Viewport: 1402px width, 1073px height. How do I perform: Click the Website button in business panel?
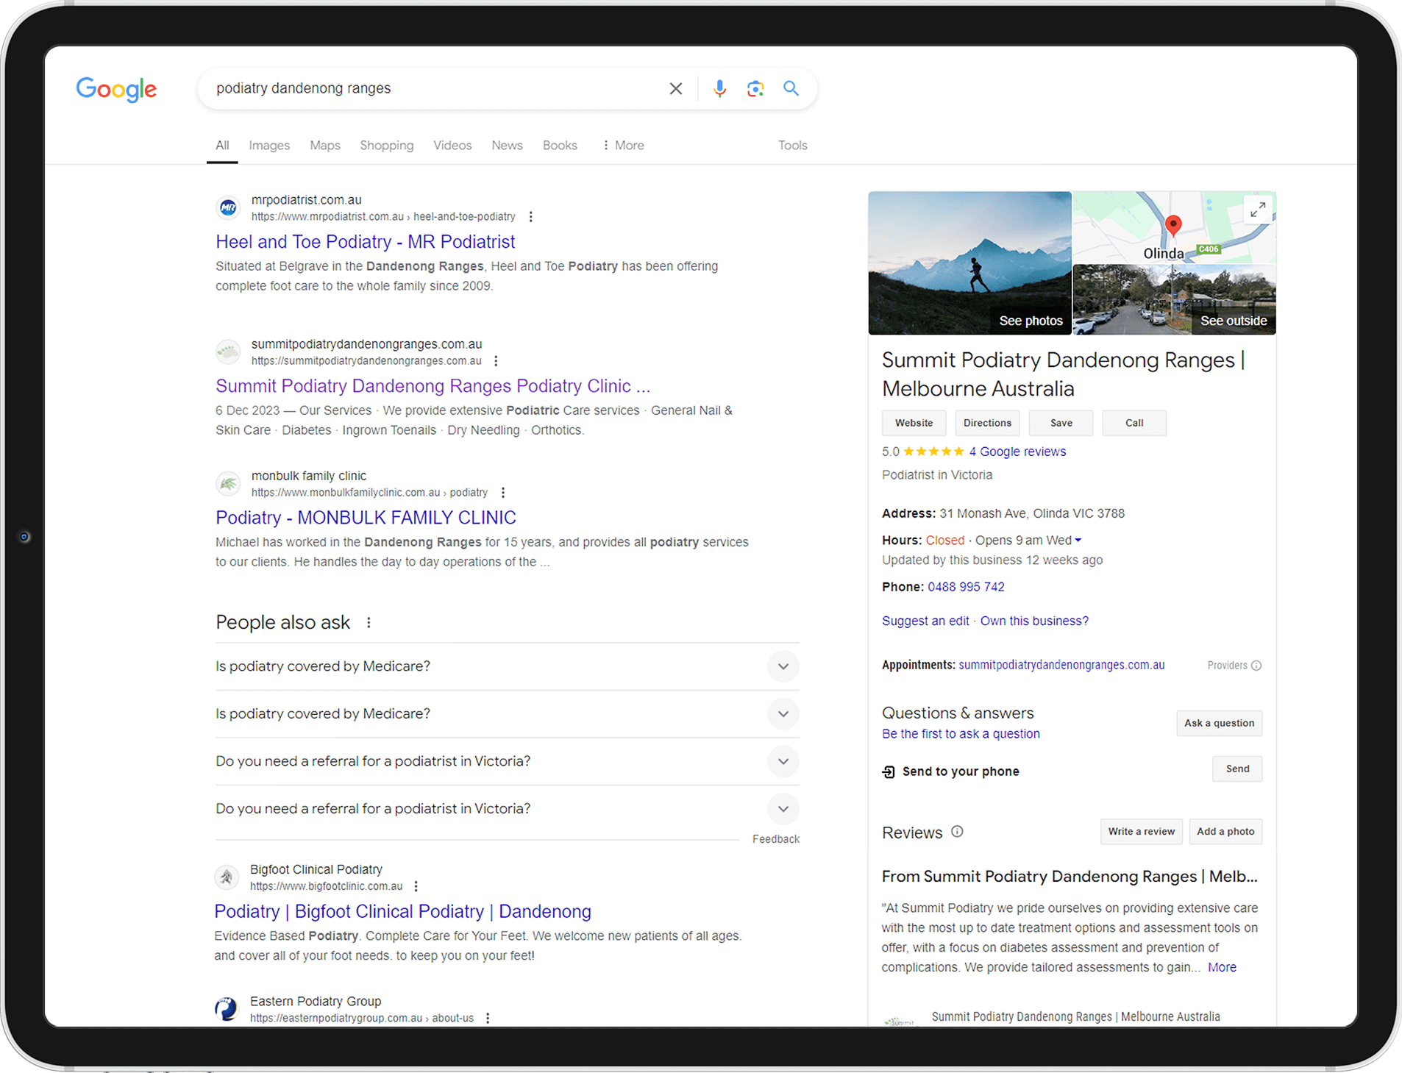coord(914,423)
